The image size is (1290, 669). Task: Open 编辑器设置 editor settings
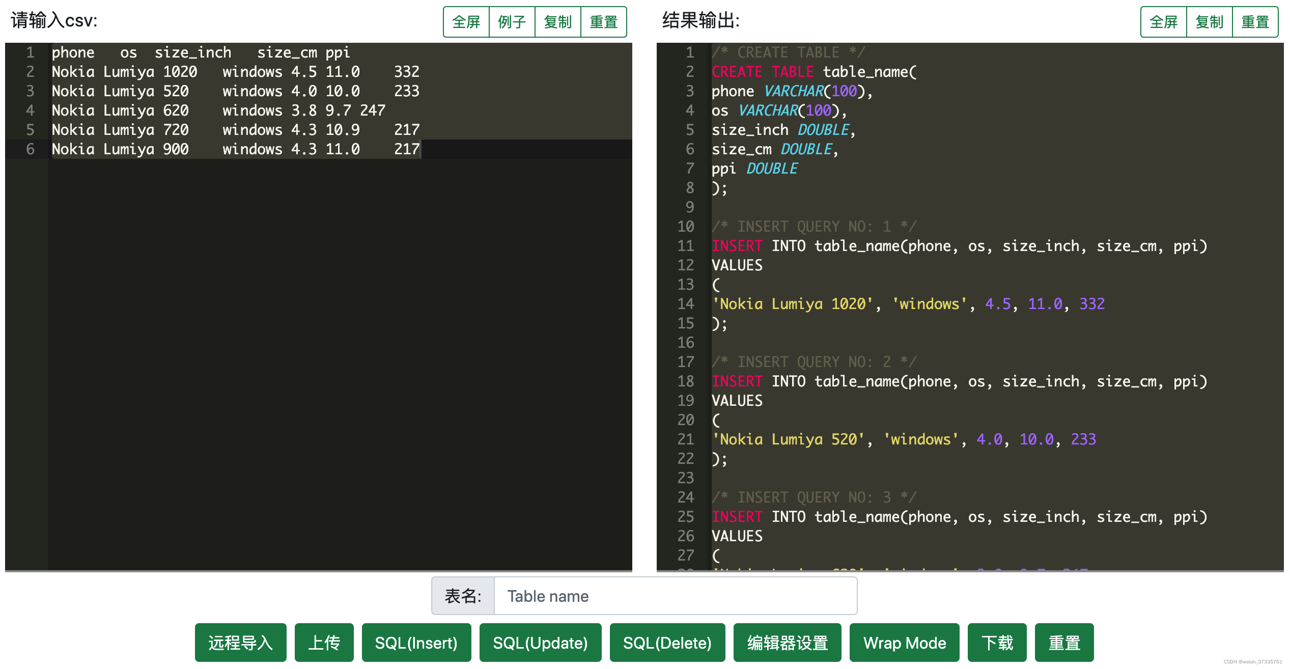(x=787, y=643)
